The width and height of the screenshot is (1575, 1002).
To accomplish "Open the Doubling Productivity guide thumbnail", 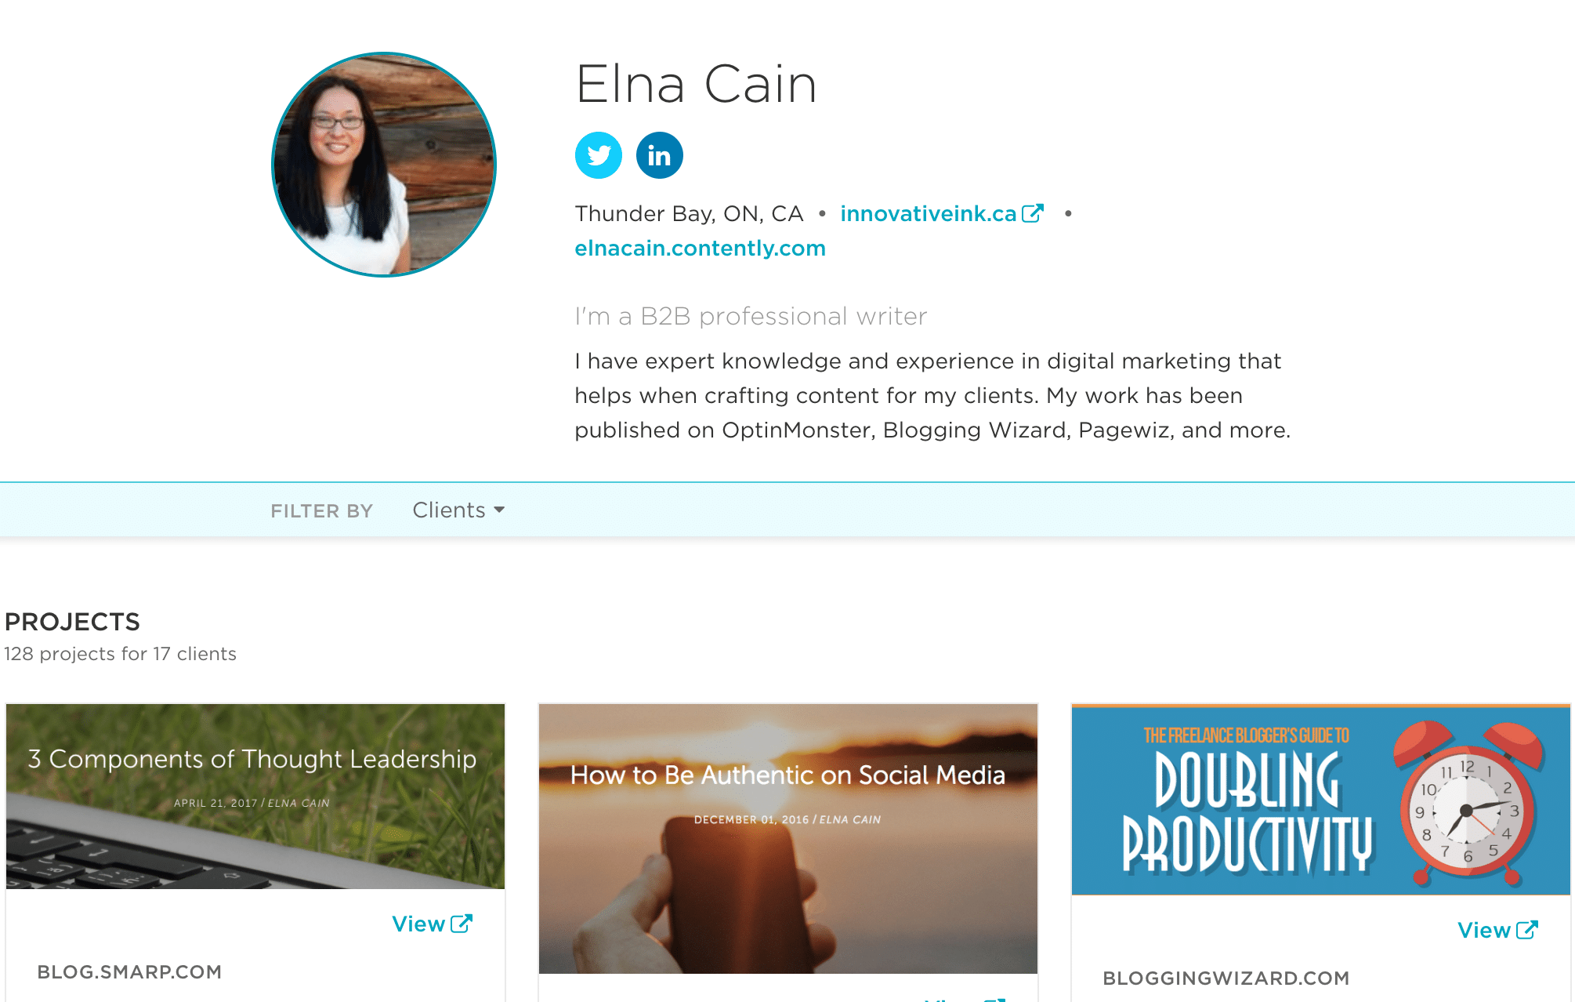I will 1321,800.
